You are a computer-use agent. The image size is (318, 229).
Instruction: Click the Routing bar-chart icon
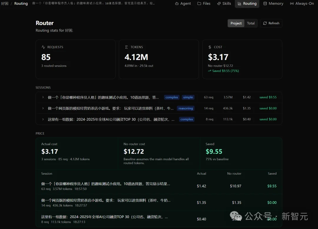point(239,4)
